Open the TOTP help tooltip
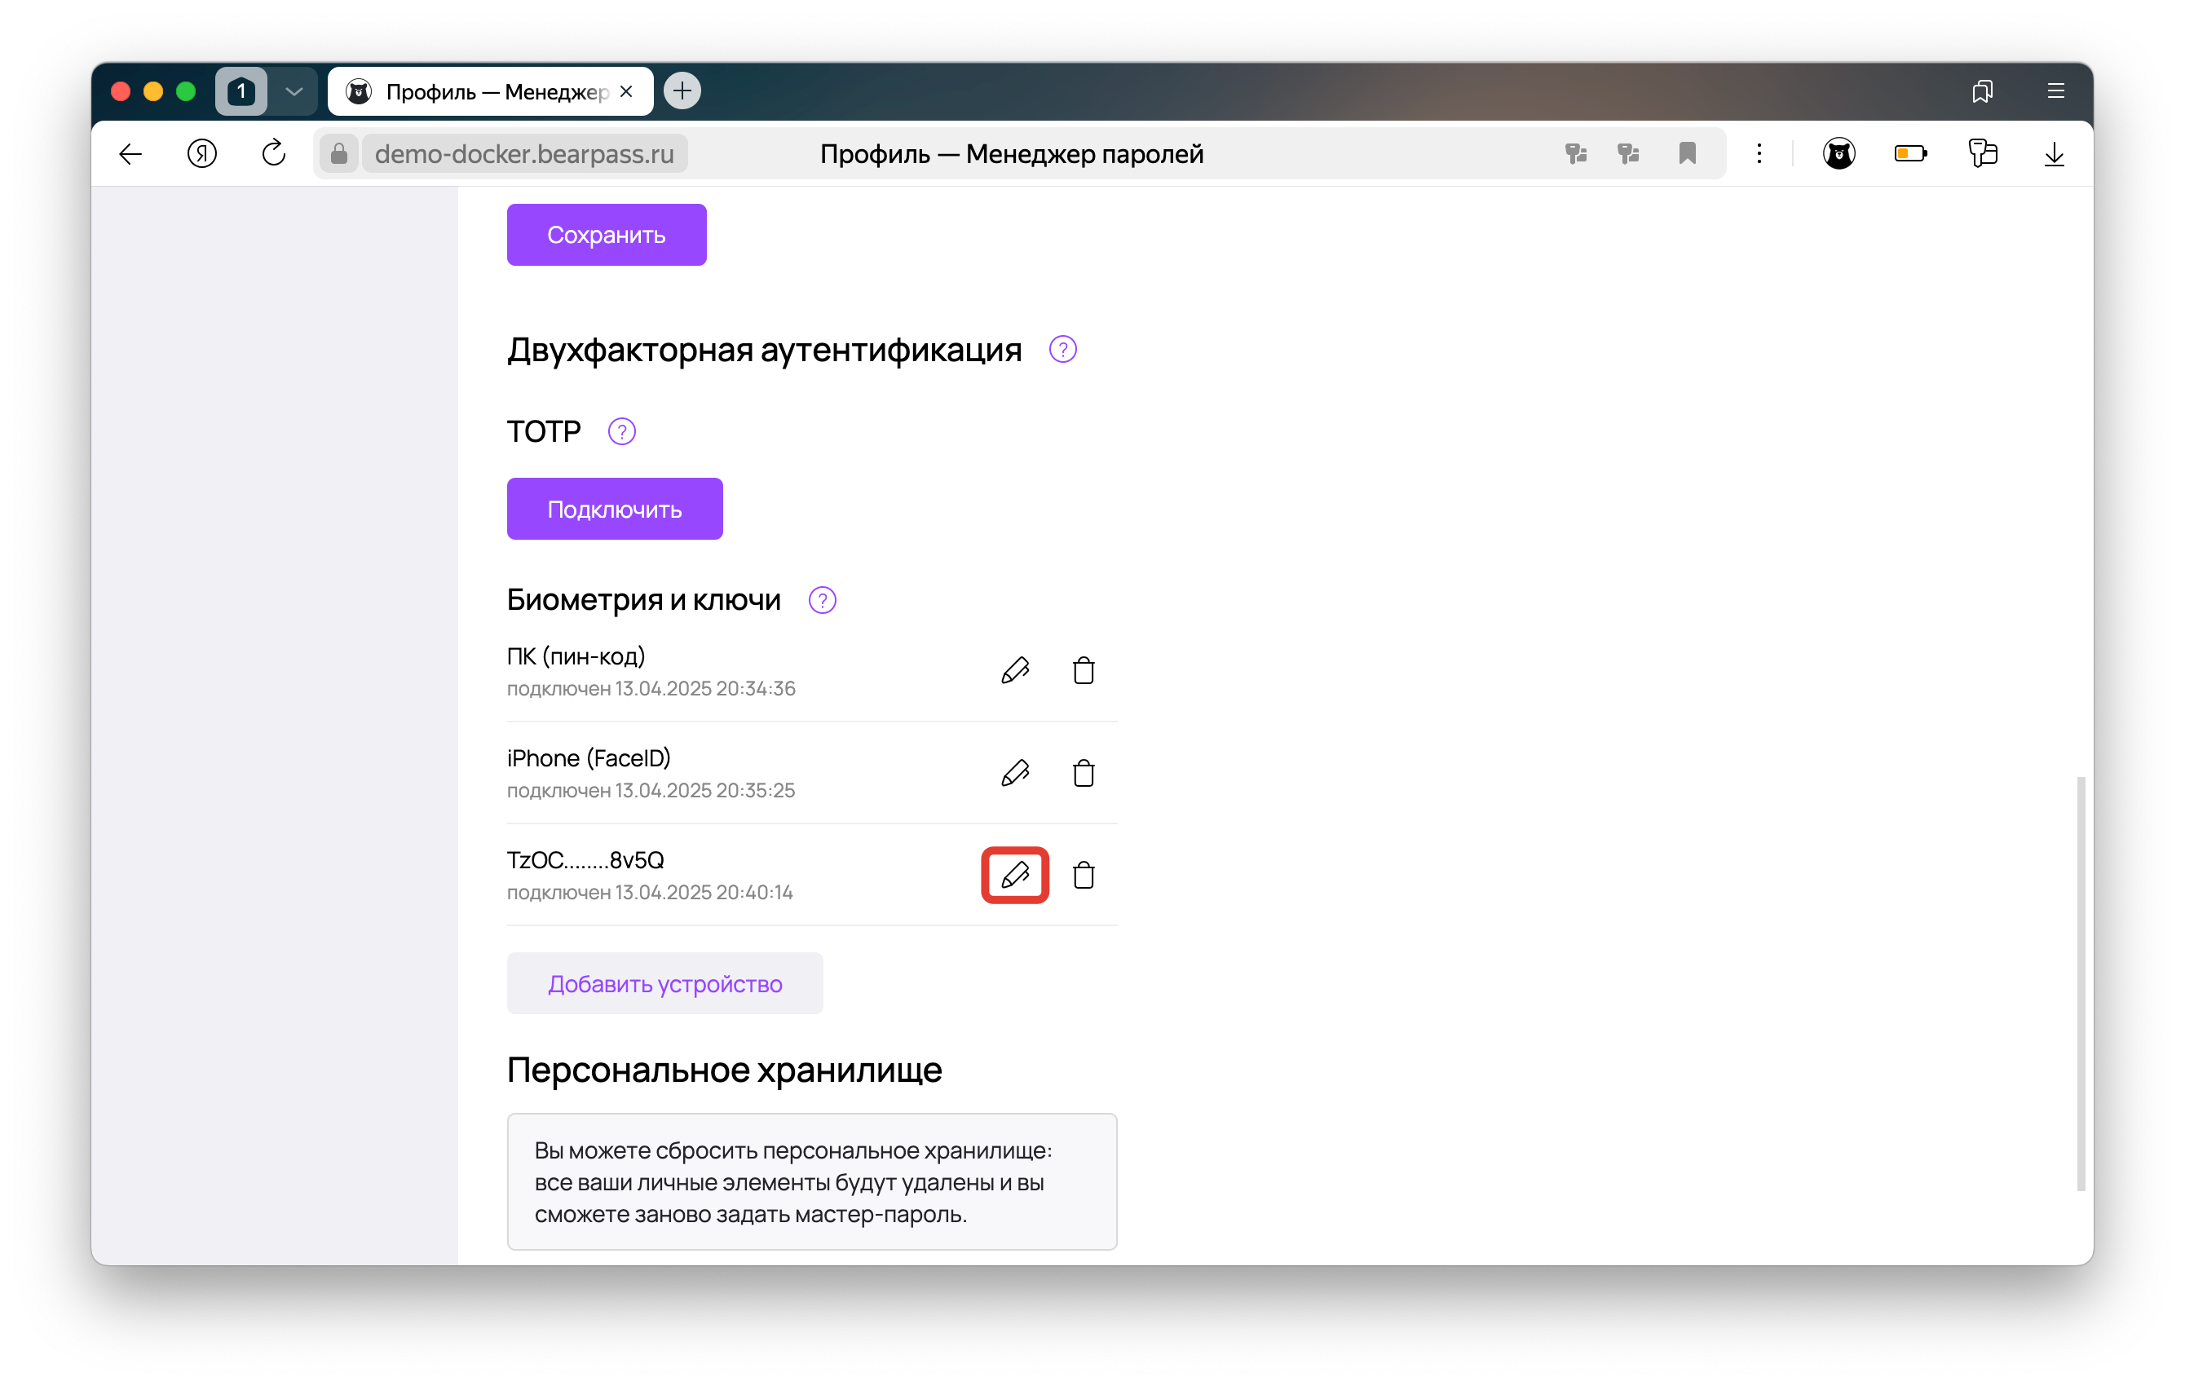Screen dimensions: 2185x1386 [x=620, y=431]
